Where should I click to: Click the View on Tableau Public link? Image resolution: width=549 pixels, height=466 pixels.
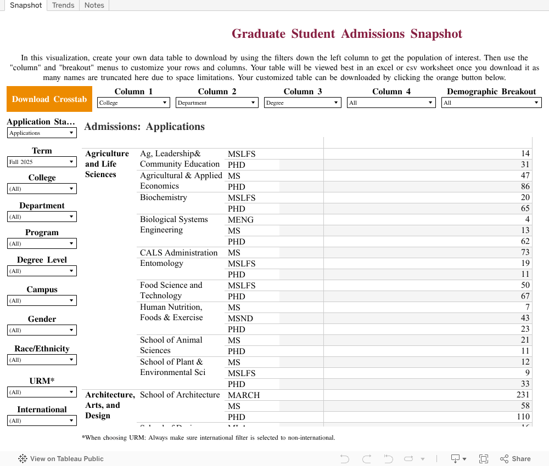[x=66, y=459]
